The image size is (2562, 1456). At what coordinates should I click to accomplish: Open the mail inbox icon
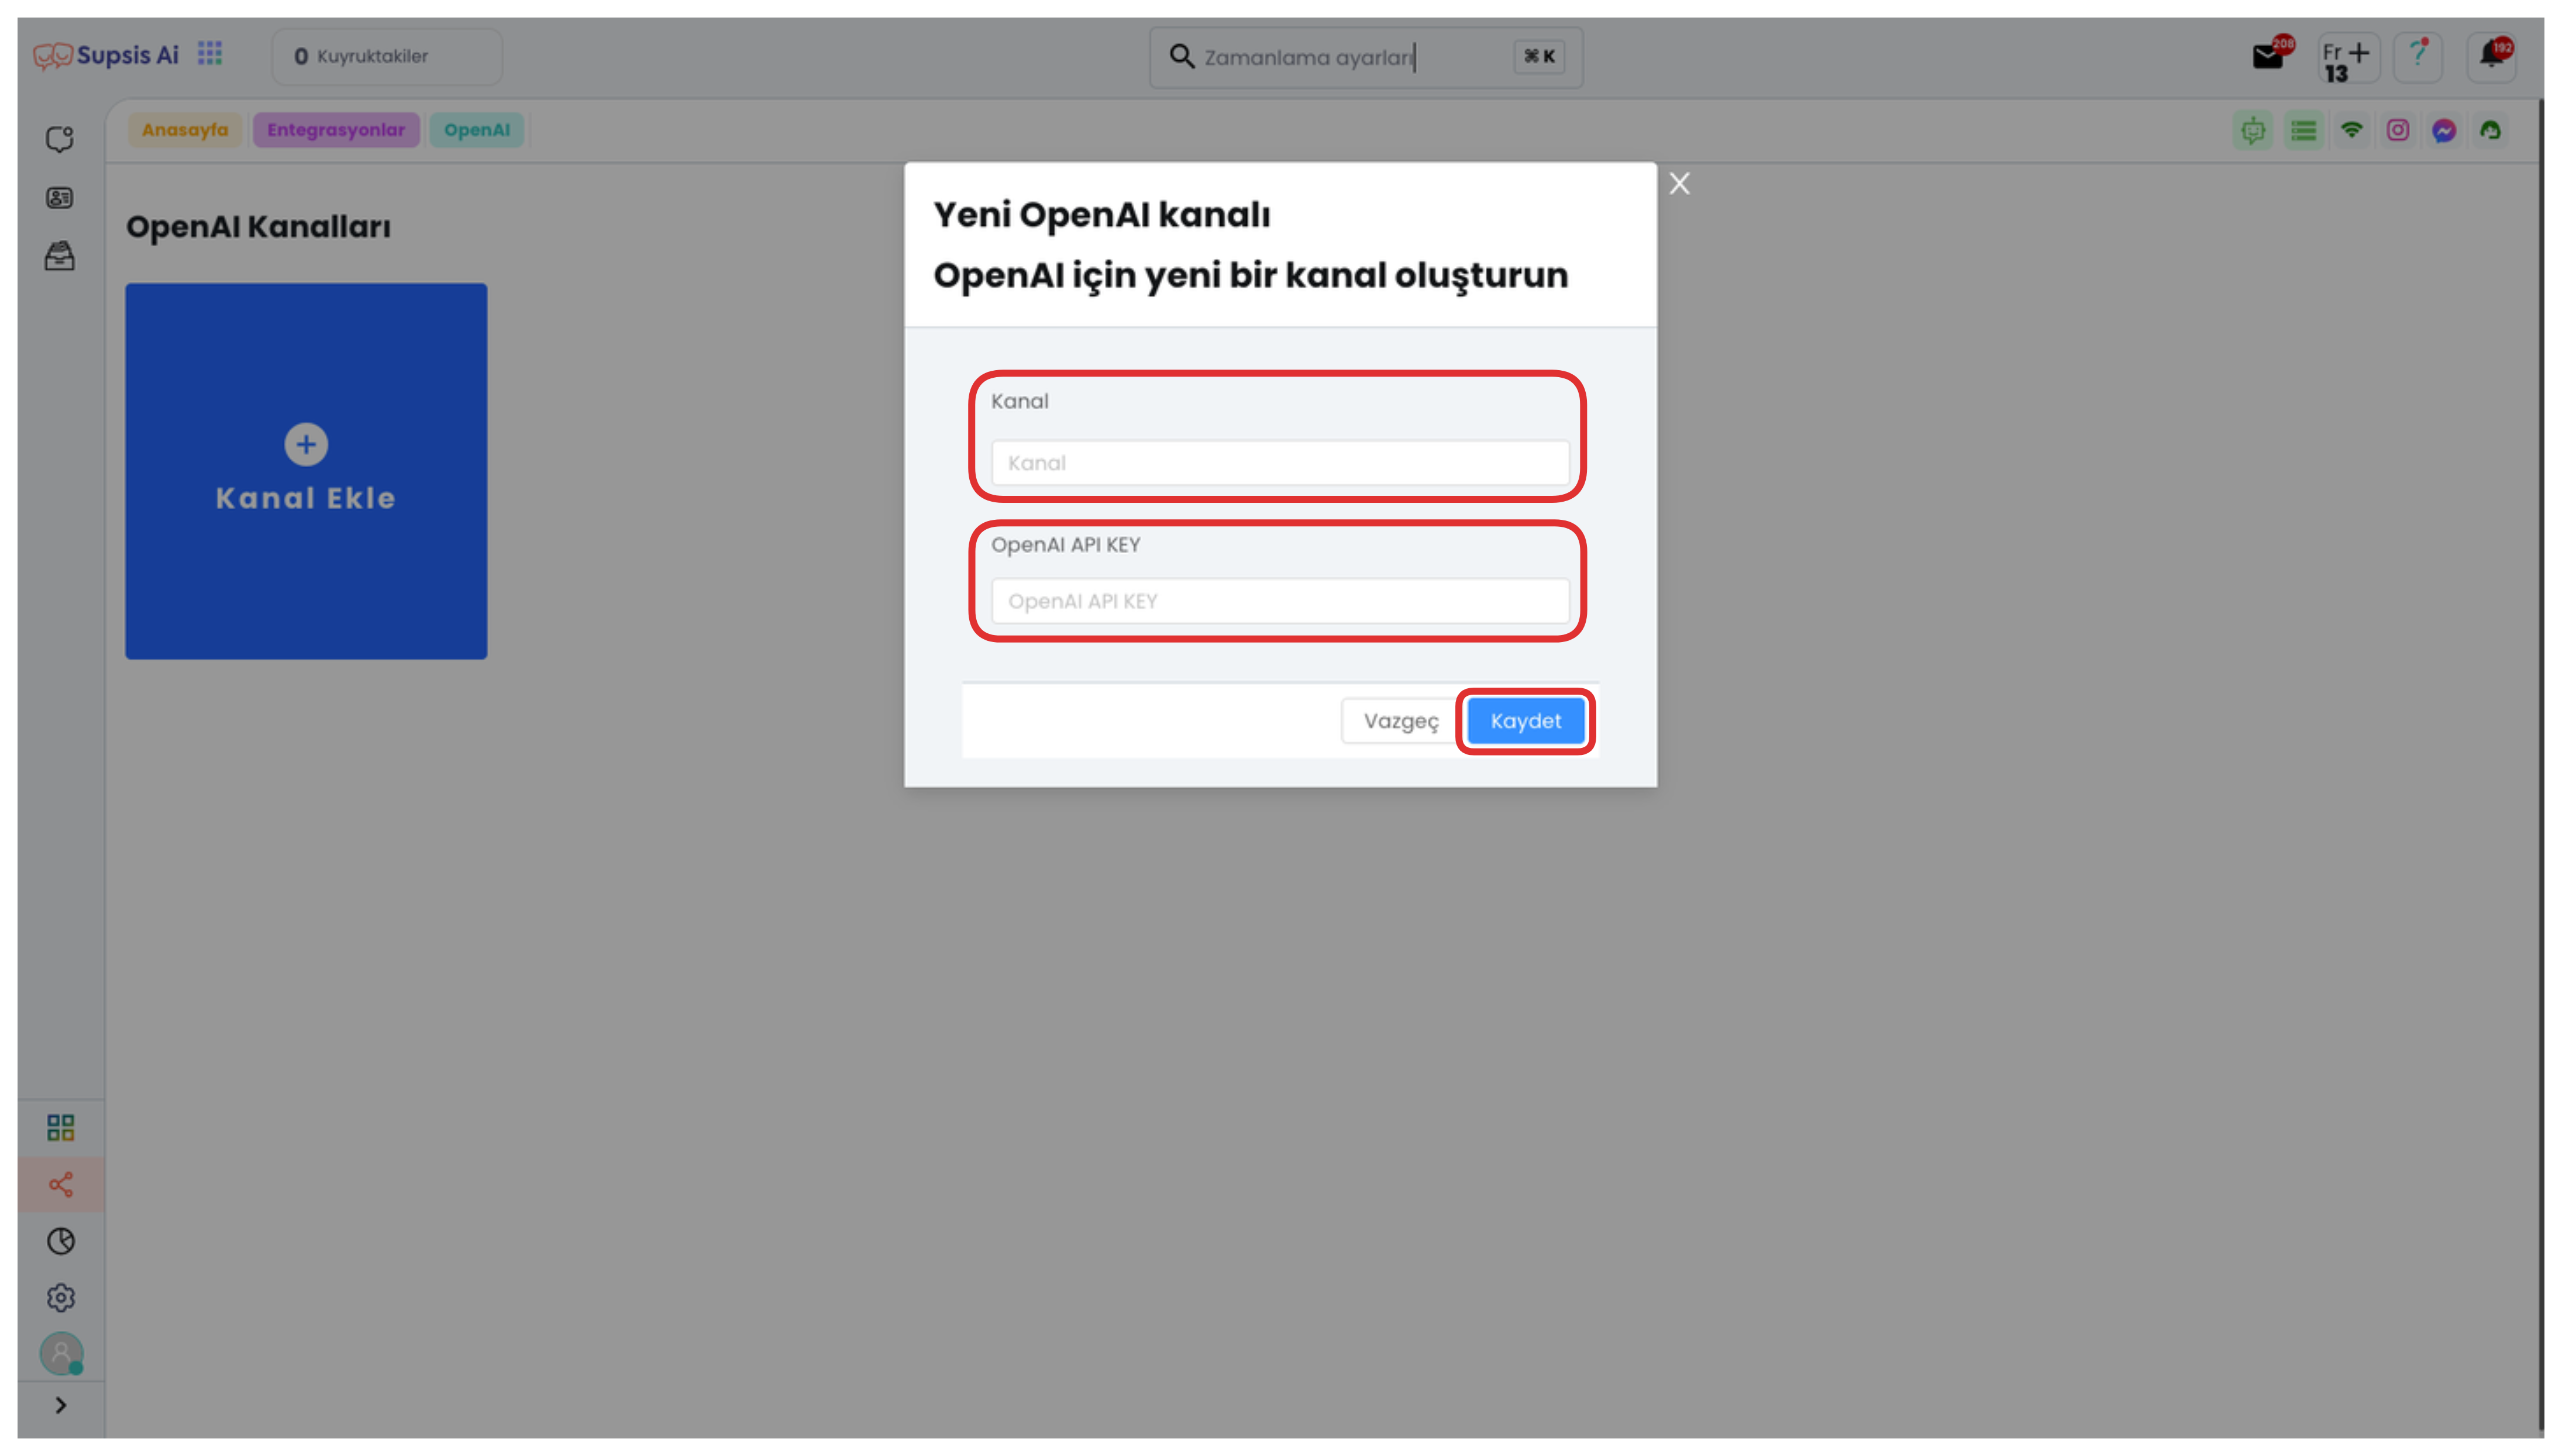(2268, 57)
